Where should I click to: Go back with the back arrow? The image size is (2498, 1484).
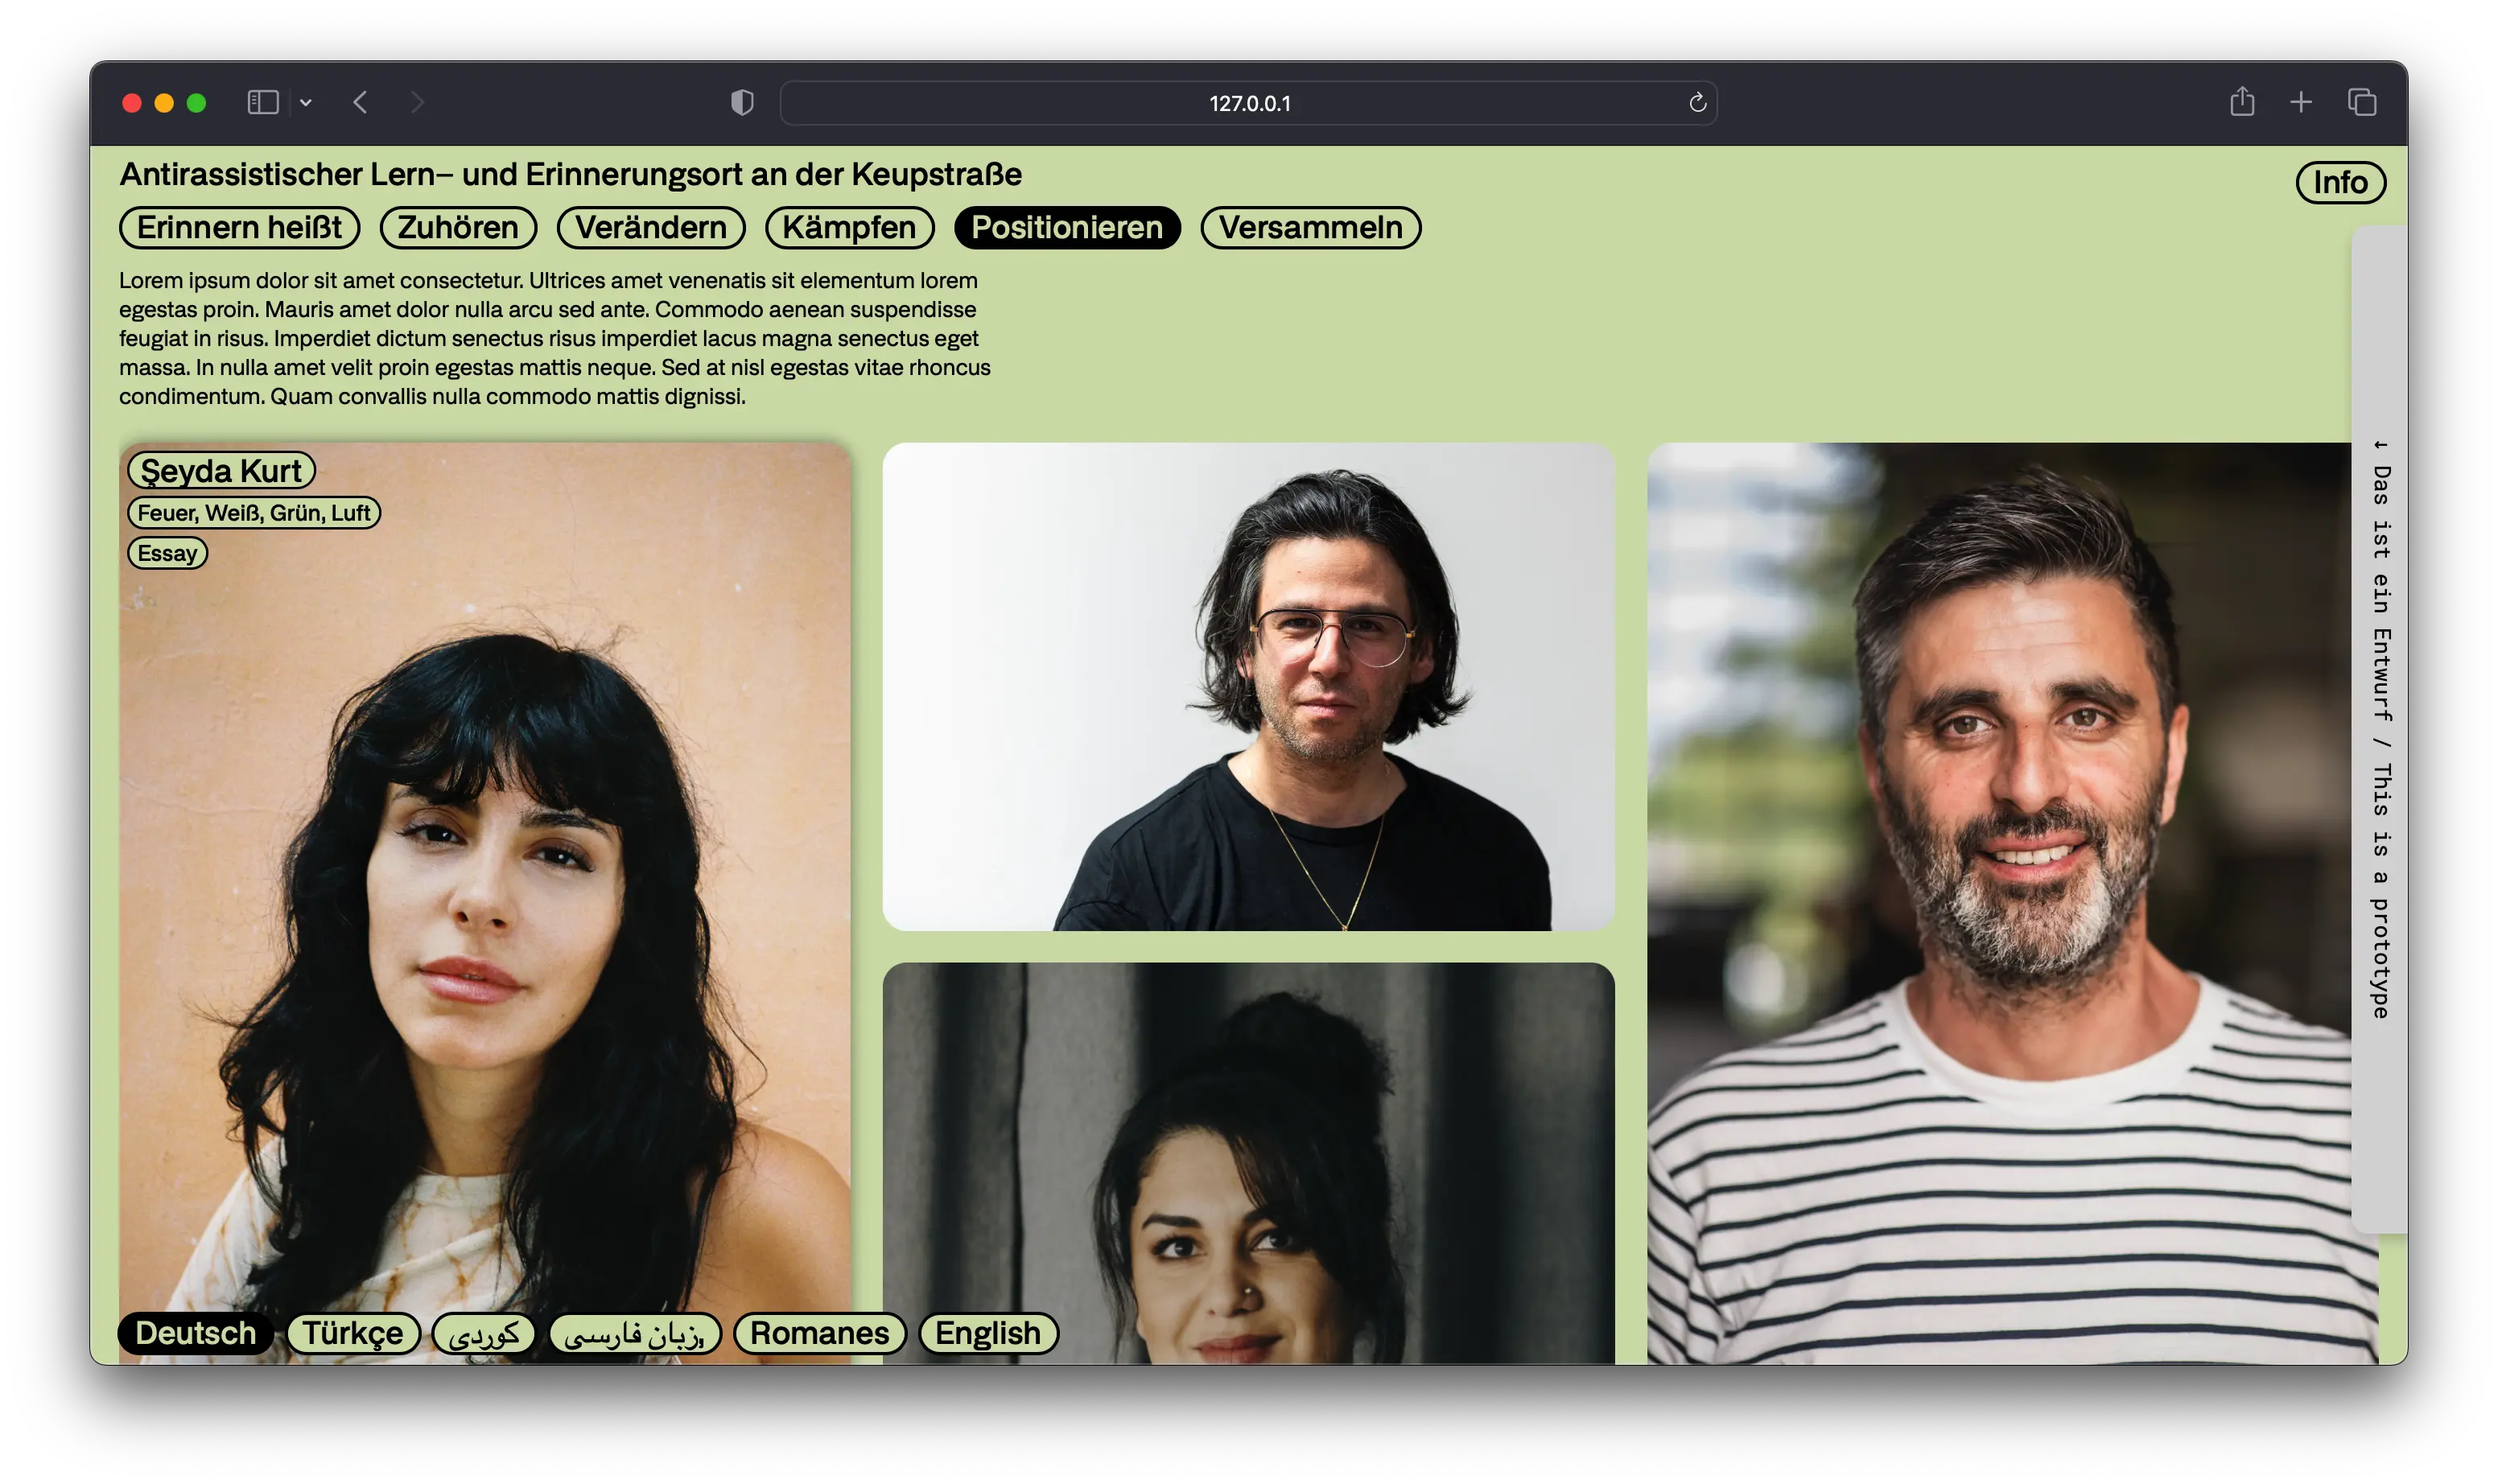(361, 102)
